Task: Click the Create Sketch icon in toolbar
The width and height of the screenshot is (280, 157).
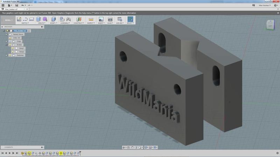Action: [x=19, y=19]
